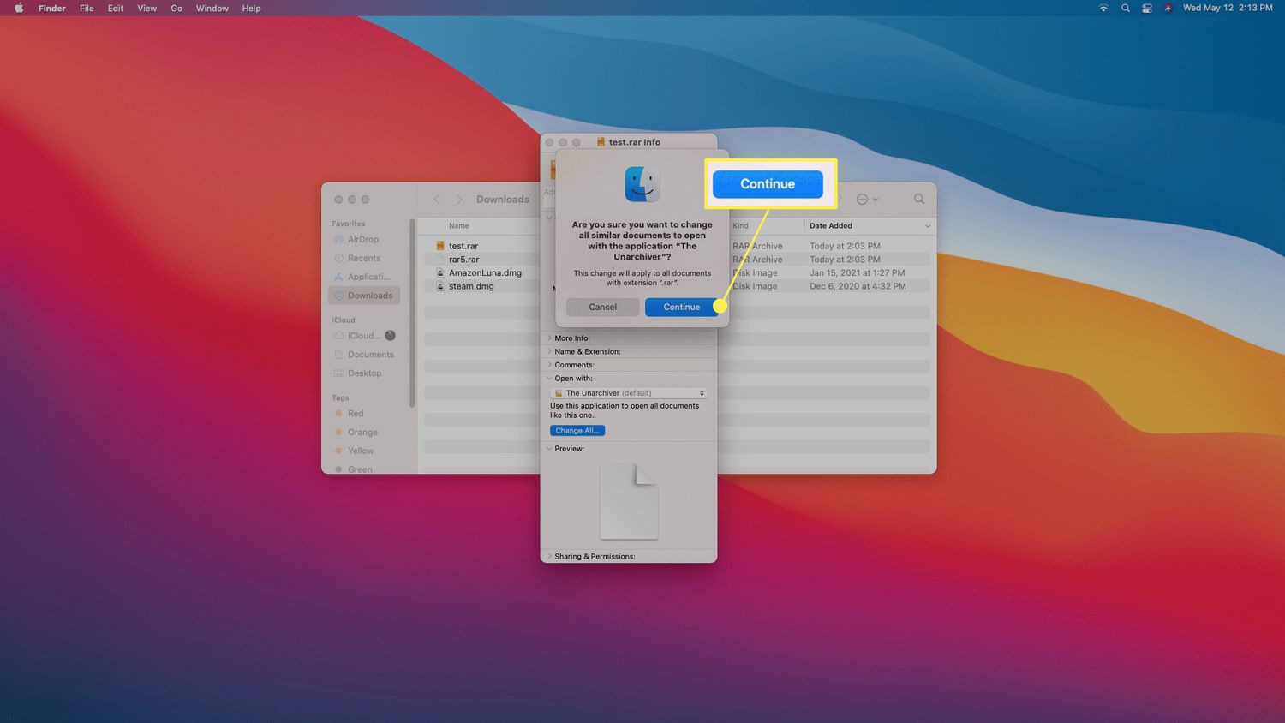Screen dimensions: 1285x723
Task: Open the Go menu
Action: coord(176,9)
